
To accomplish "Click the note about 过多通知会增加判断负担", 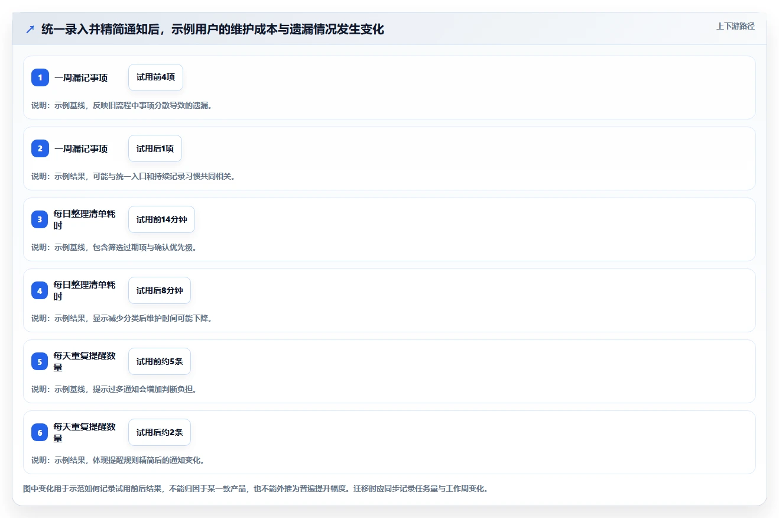I will click(x=114, y=389).
